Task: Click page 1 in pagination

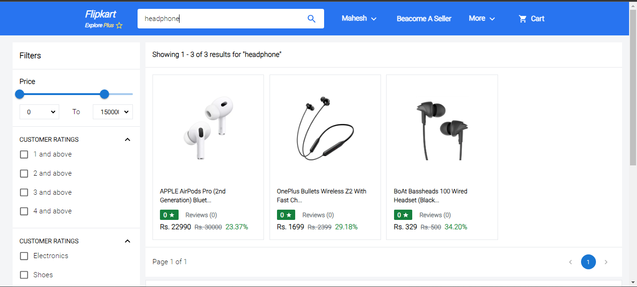Action: tap(588, 262)
